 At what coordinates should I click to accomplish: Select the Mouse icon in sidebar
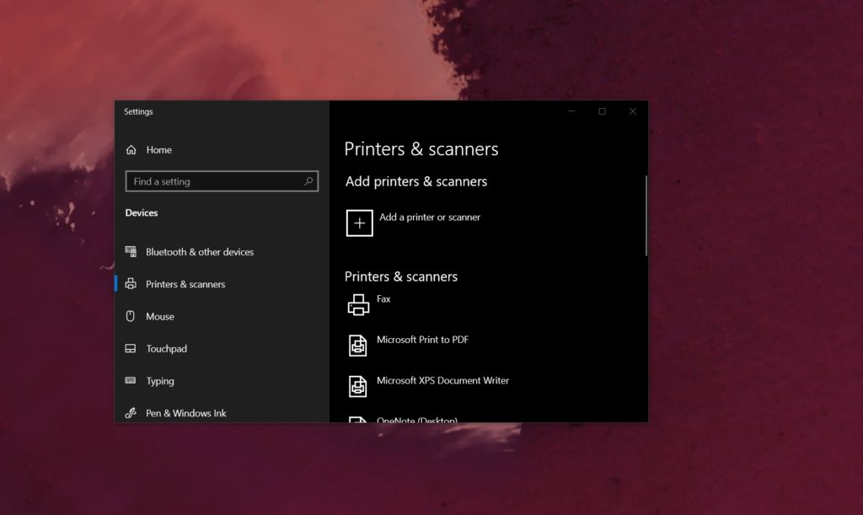pyautogui.click(x=131, y=316)
